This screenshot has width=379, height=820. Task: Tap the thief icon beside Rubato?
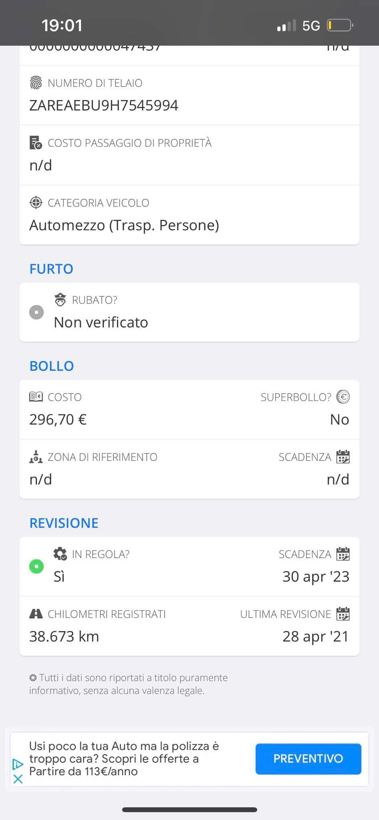60,300
